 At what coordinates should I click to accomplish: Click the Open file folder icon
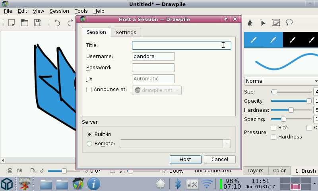tap(25, 23)
